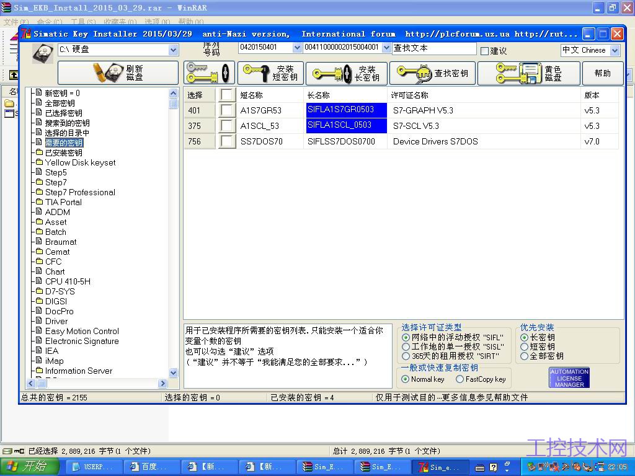This screenshot has width=635, height=476.
Task: Click folder icon next to 已安装密钥
Action: pyautogui.click(x=39, y=152)
